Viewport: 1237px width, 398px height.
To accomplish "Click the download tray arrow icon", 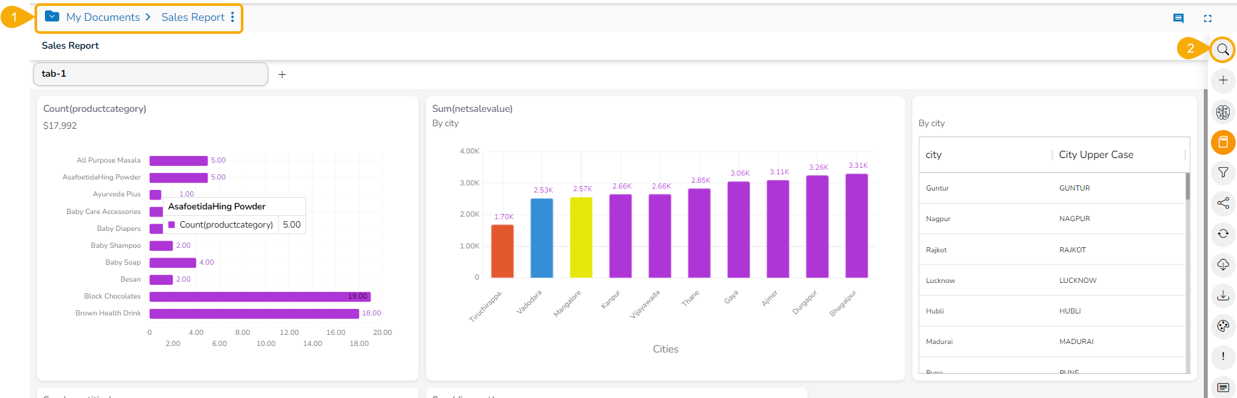I will (x=1223, y=295).
